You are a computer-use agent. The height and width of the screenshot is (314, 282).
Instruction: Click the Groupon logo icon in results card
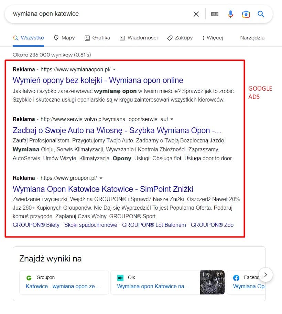[x=29, y=277]
